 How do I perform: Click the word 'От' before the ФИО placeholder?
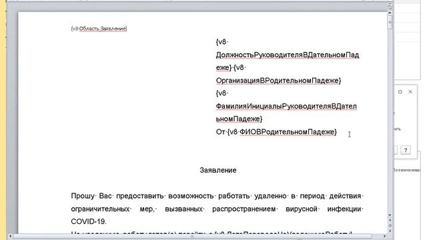point(220,132)
